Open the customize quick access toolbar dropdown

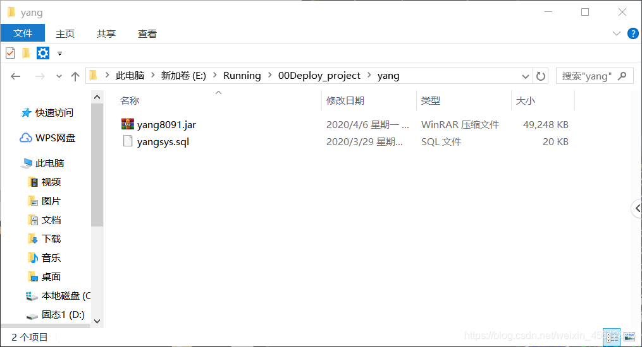[60, 54]
